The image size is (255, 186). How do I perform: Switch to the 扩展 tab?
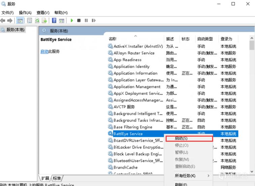click(x=45, y=178)
